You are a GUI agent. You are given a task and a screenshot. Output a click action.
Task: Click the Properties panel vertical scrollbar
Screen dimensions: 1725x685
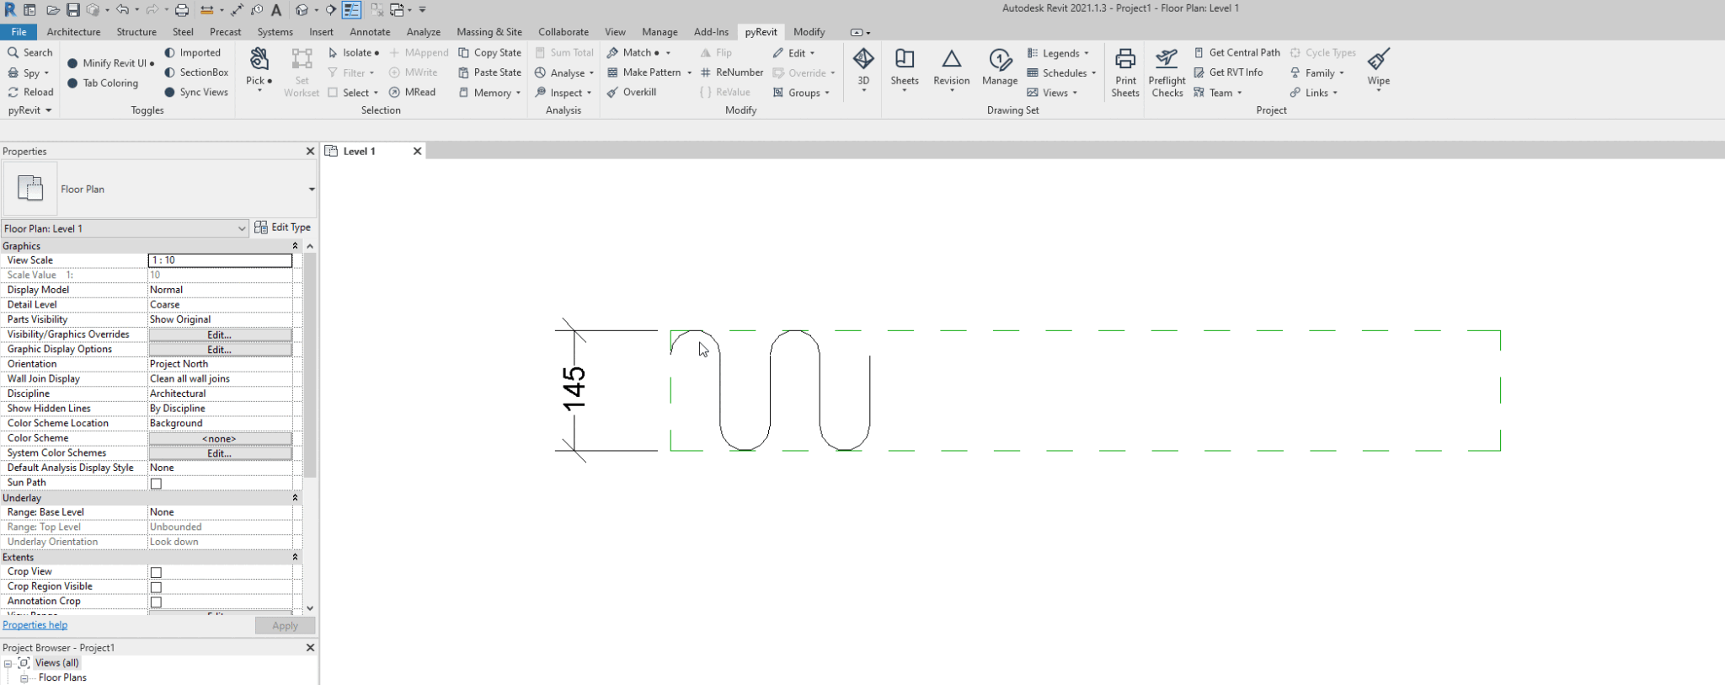[310, 365]
